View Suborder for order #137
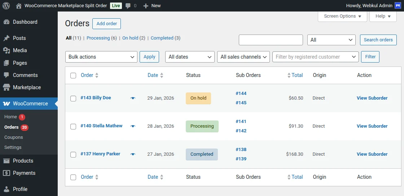 (372, 154)
